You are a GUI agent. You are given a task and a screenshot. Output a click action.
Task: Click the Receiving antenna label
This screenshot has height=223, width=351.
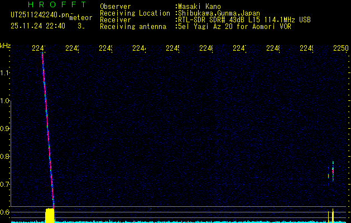[133, 27]
